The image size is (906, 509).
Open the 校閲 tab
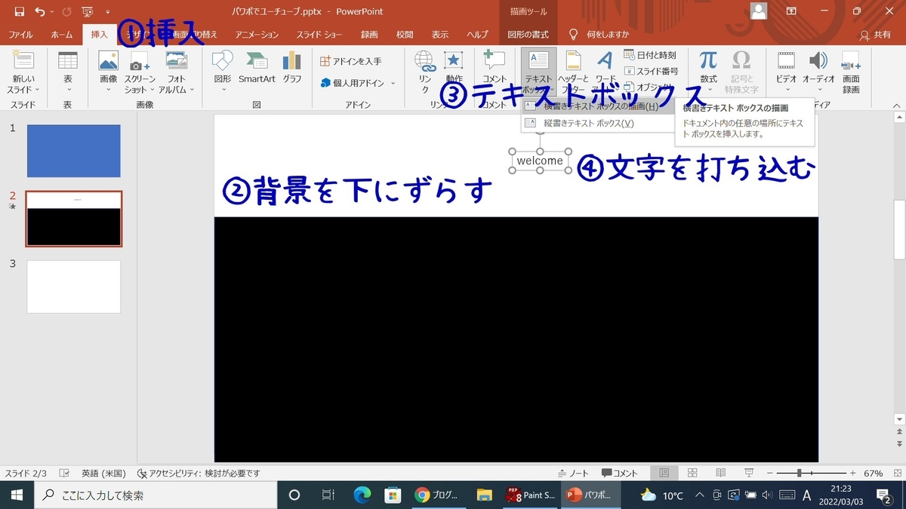click(405, 35)
